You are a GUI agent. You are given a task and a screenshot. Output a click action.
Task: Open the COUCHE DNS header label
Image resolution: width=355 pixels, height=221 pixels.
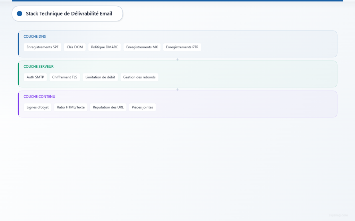pos(35,36)
